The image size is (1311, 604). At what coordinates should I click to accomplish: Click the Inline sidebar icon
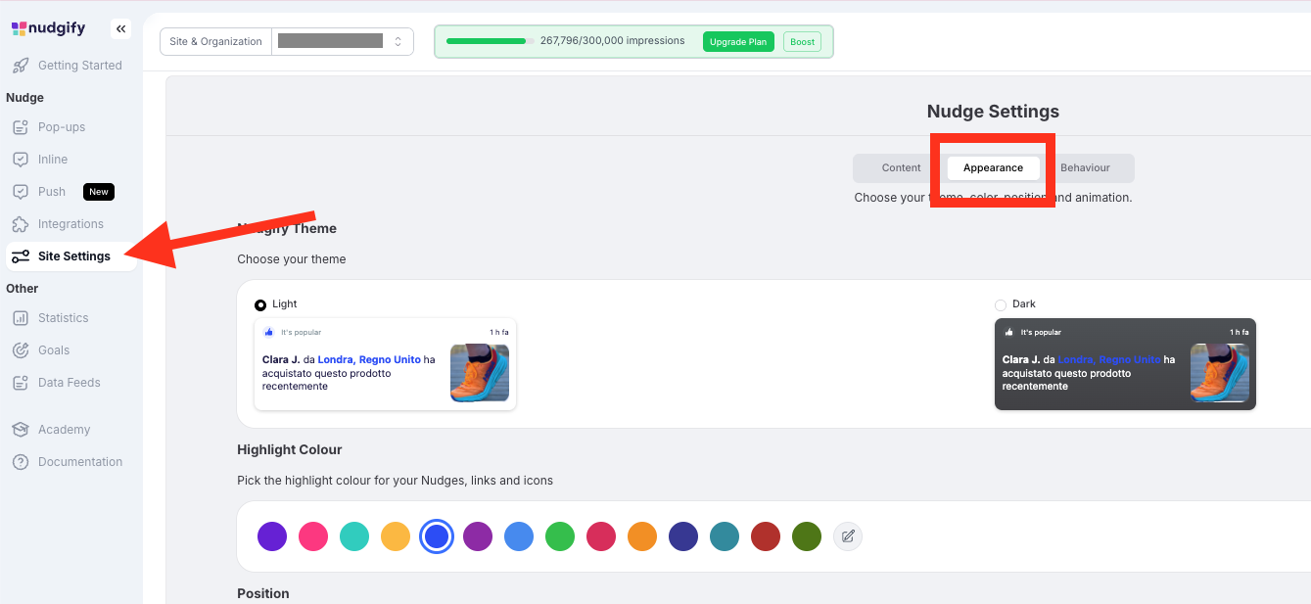pyautogui.click(x=21, y=160)
